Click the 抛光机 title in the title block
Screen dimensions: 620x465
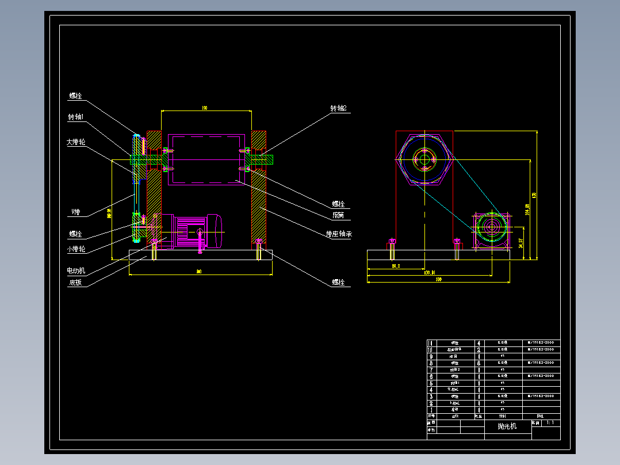pyautogui.click(x=507, y=426)
